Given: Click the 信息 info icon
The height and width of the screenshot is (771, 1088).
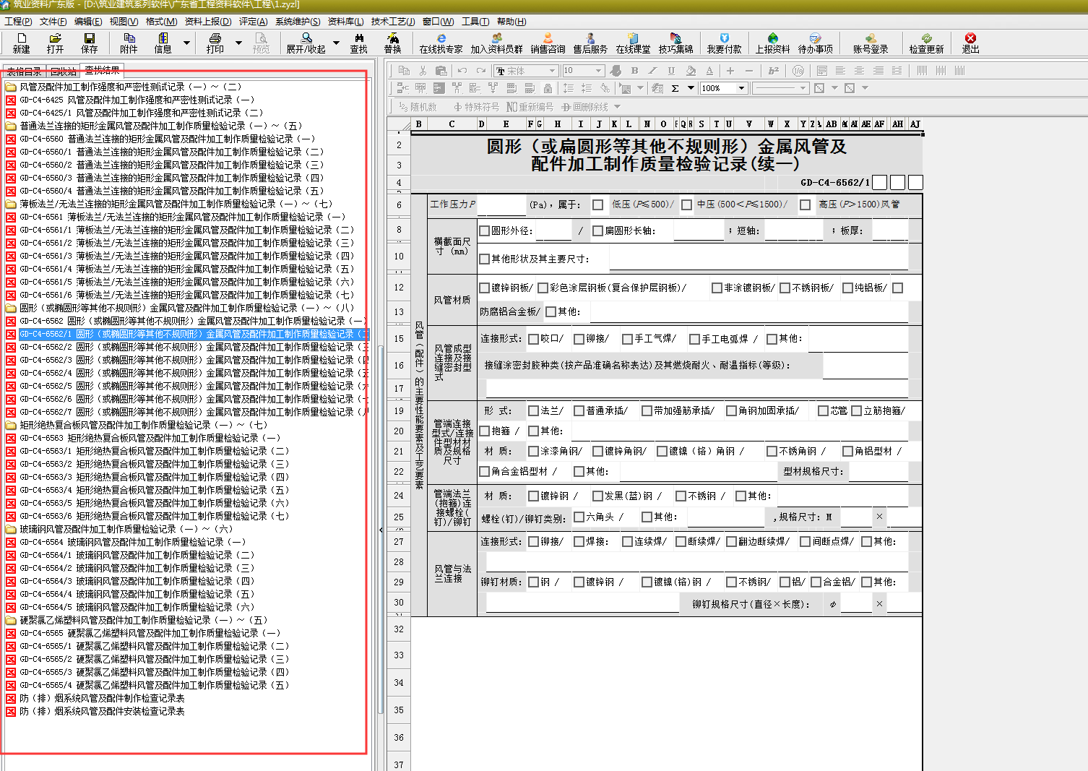Looking at the screenshot, I should coord(163,43).
